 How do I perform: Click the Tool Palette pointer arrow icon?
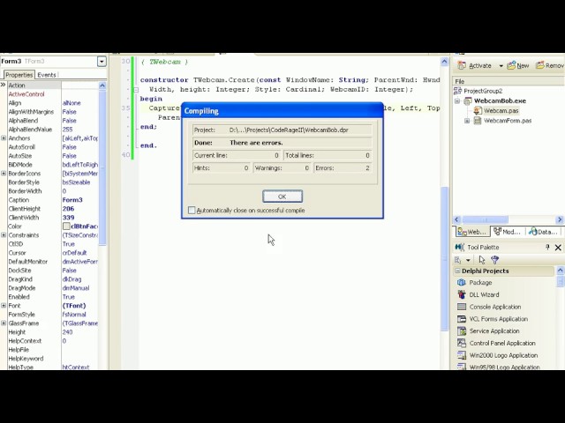[482, 260]
